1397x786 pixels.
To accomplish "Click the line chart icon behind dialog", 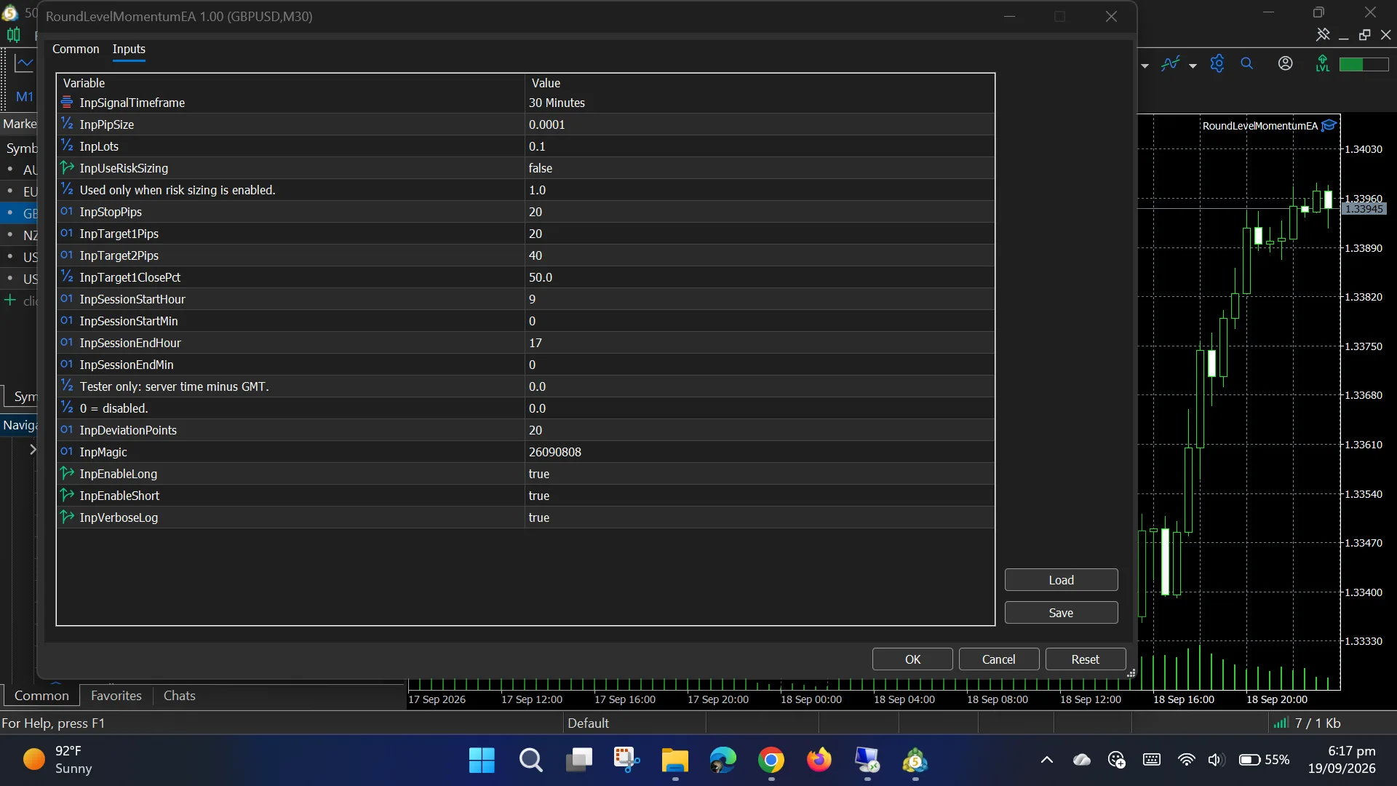I will click(25, 64).
